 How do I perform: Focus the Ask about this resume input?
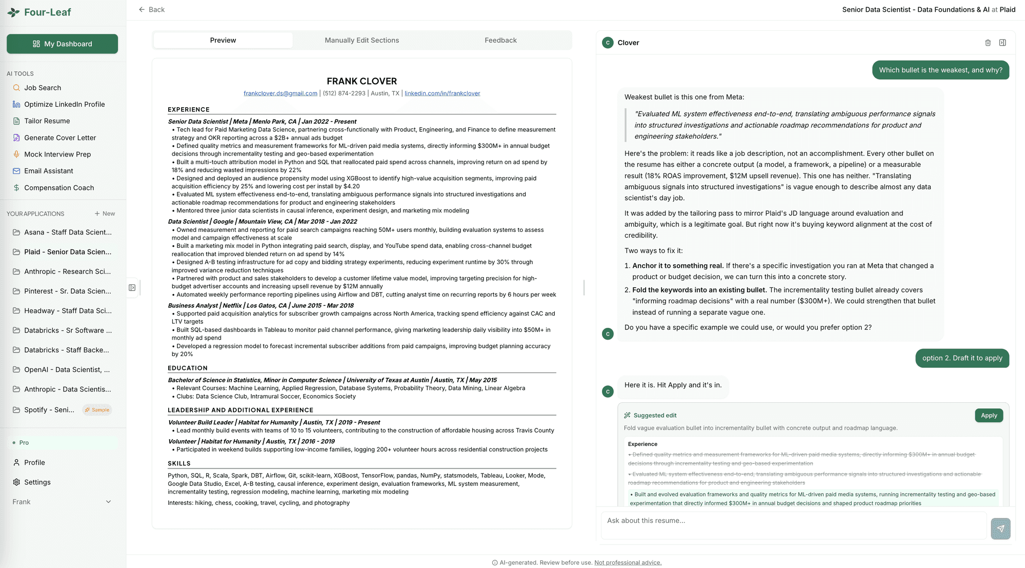coord(793,525)
